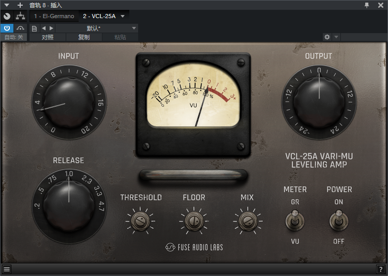Image resolution: width=388 pixels, height=276 pixels.
Task: Open the plugin window dropdown triangle menu
Action: (7, 5)
